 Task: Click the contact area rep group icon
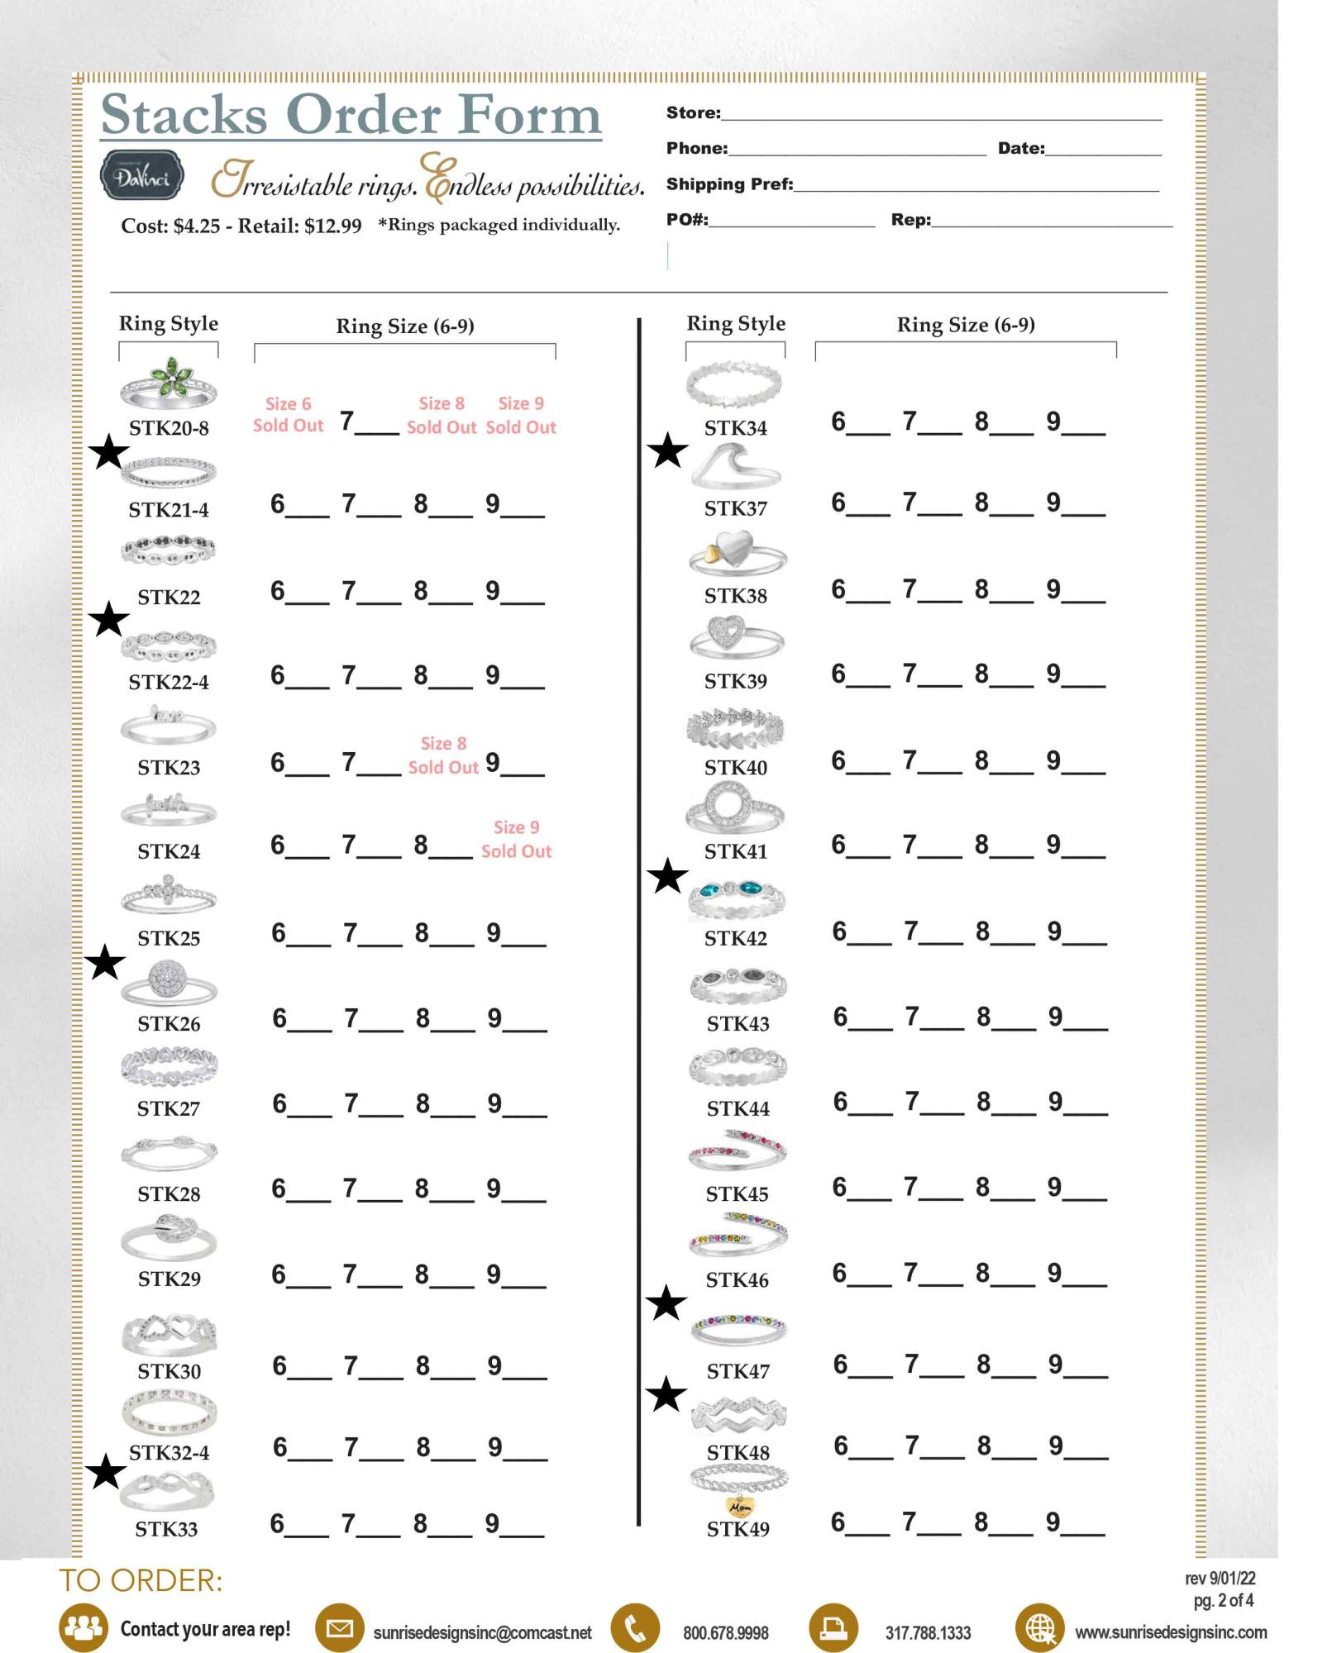coord(84,1627)
